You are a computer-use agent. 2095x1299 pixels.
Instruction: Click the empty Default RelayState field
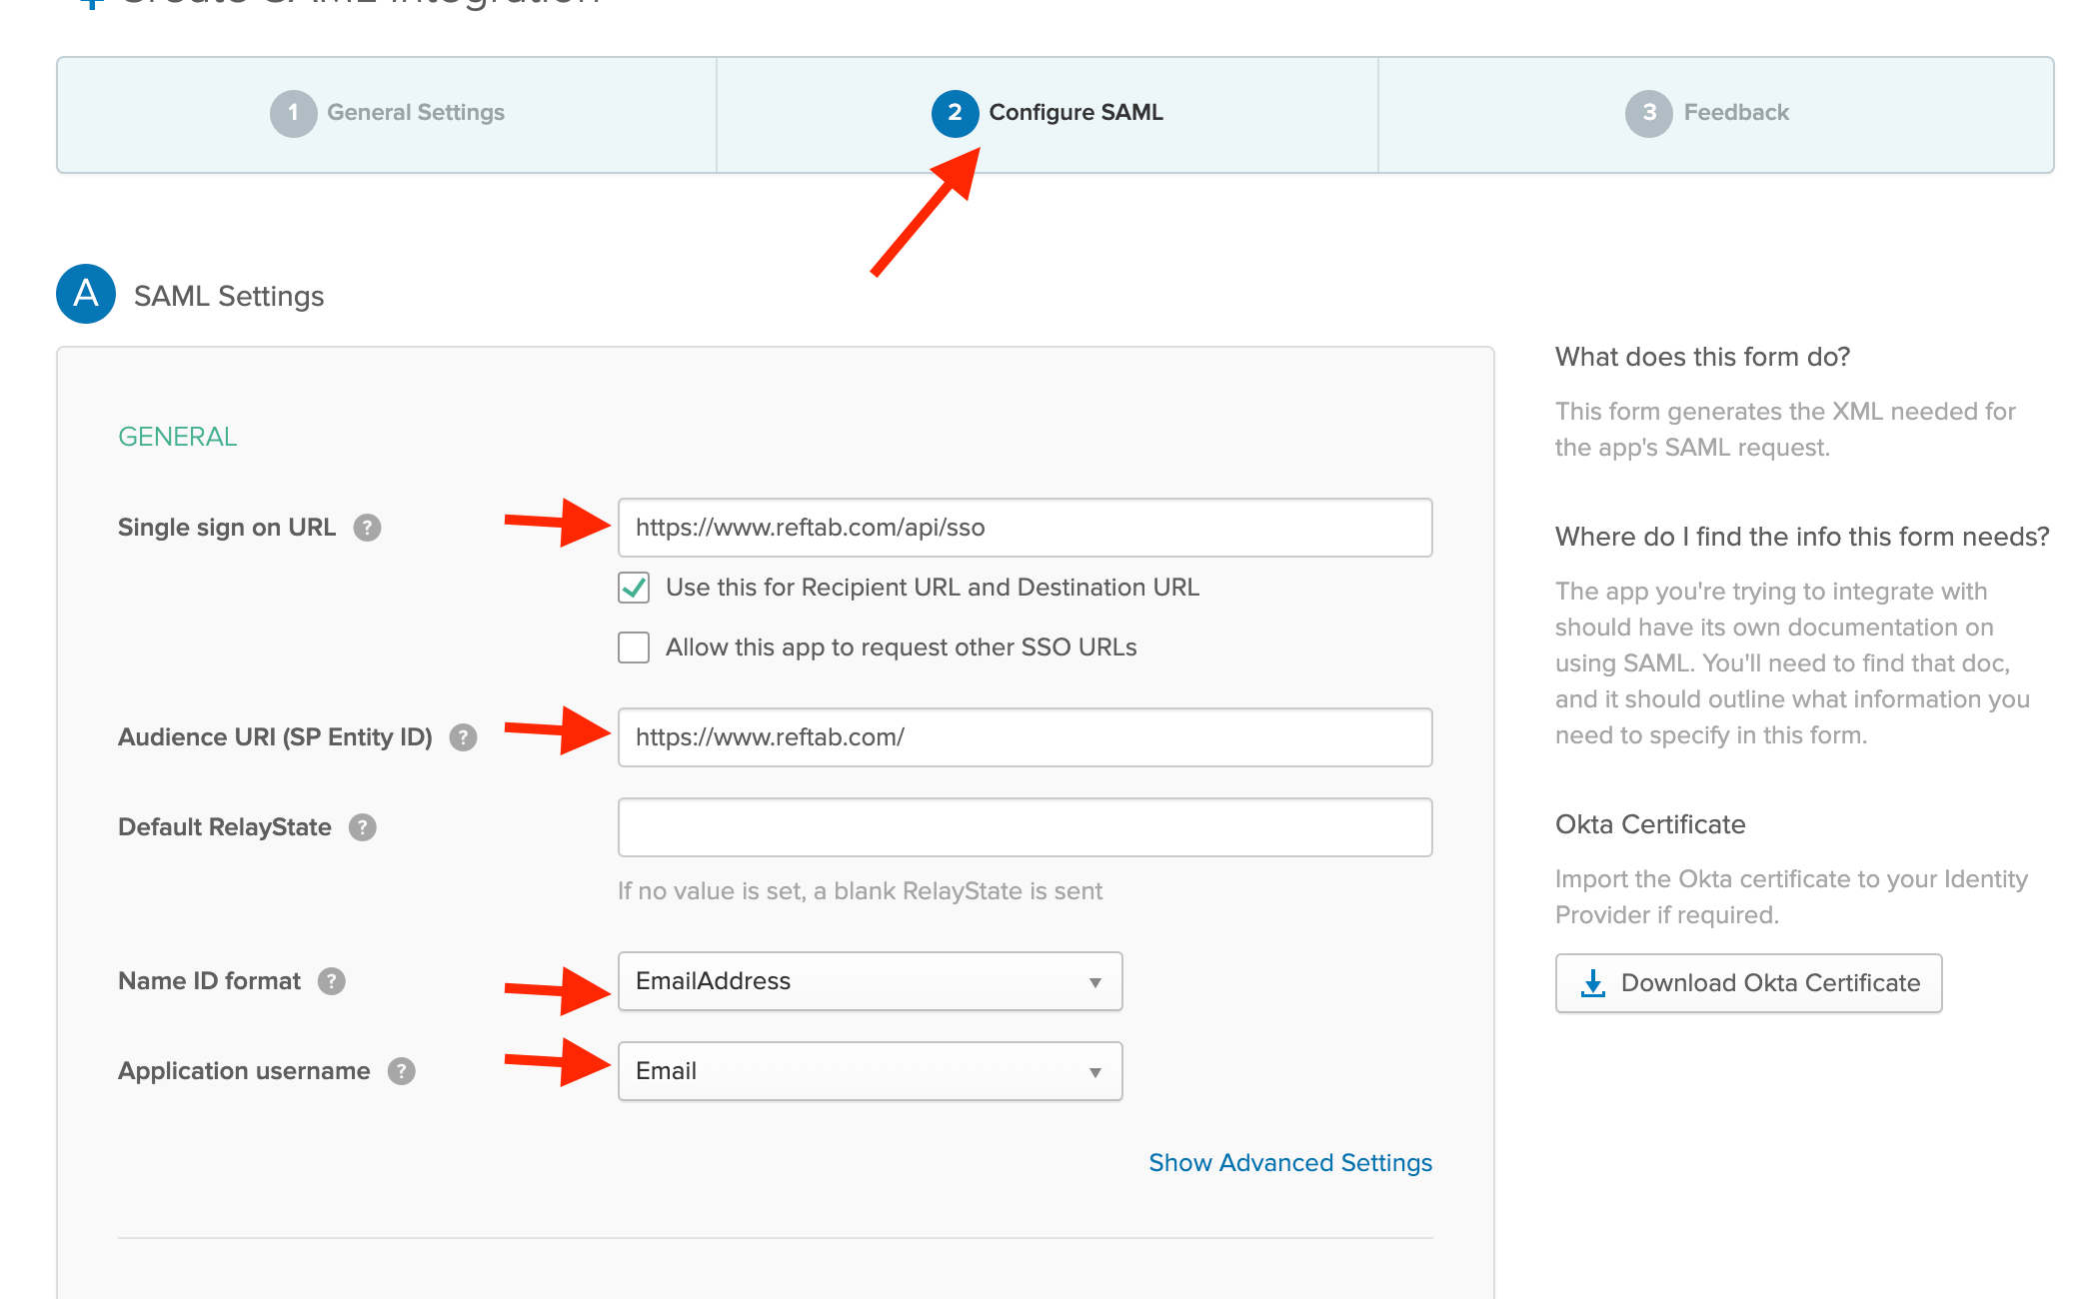point(1025,827)
